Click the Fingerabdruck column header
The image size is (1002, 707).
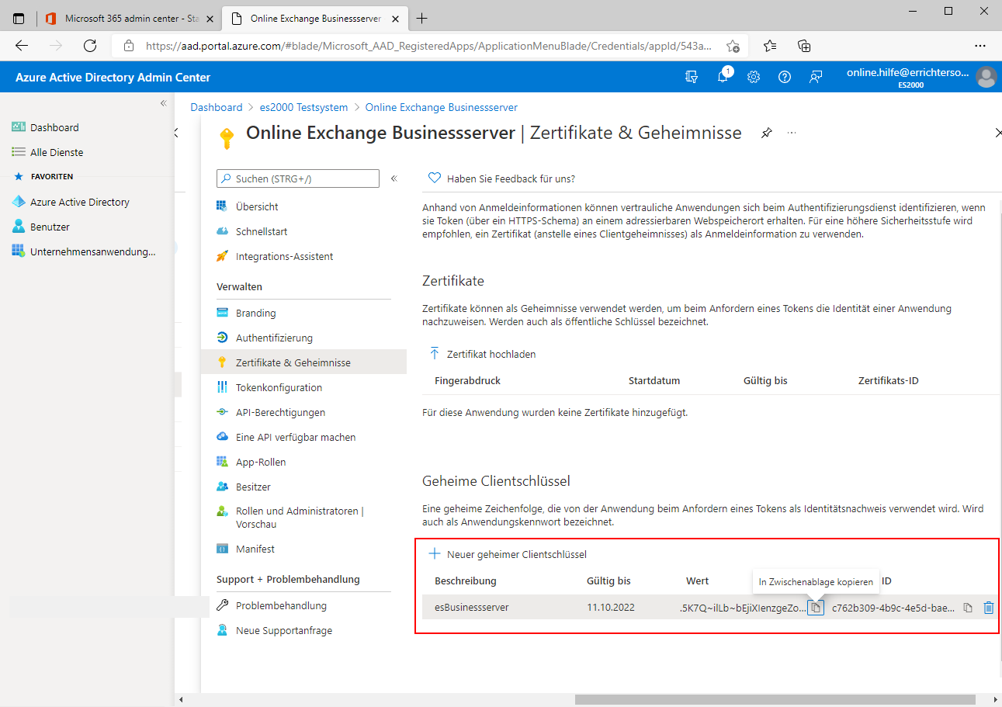pyautogui.click(x=468, y=381)
